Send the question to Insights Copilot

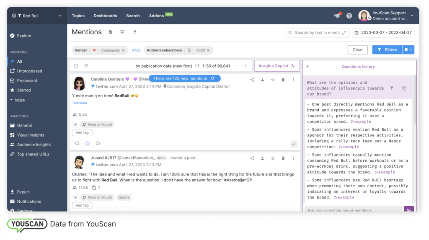(x=409, y=210)
